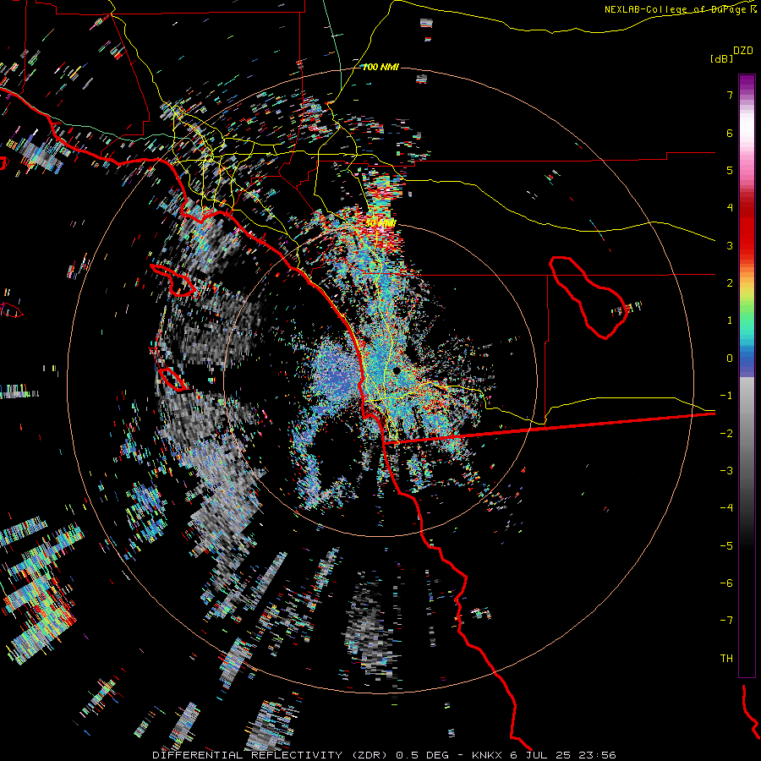
Task: Click the DZD legend title
Action: click(742, 51)
